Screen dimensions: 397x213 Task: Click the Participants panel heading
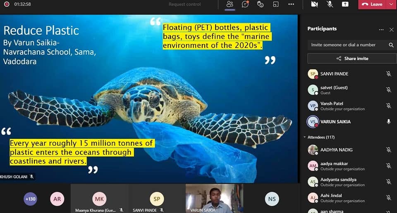(x=322, y=29)
